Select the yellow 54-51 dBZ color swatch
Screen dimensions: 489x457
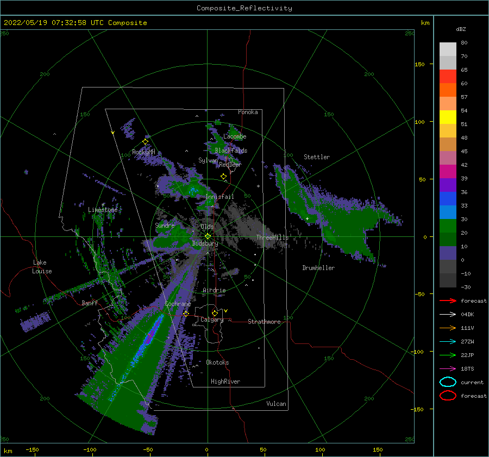448,117
